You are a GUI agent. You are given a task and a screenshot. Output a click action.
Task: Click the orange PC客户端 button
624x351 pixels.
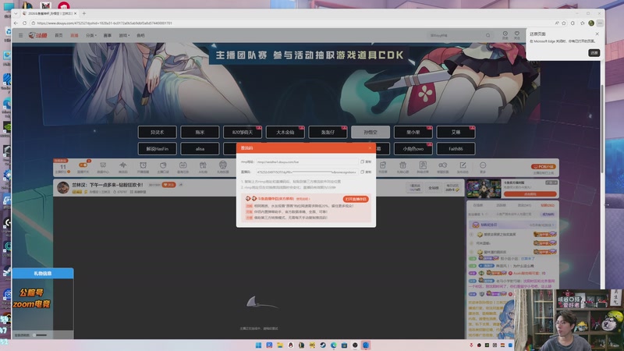(544, 167)
